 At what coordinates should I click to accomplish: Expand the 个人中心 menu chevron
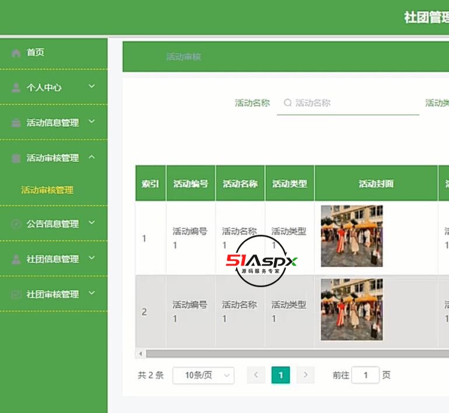click(92, 86)
